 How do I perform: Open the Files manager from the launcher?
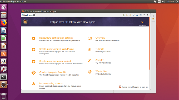point(4,15)
